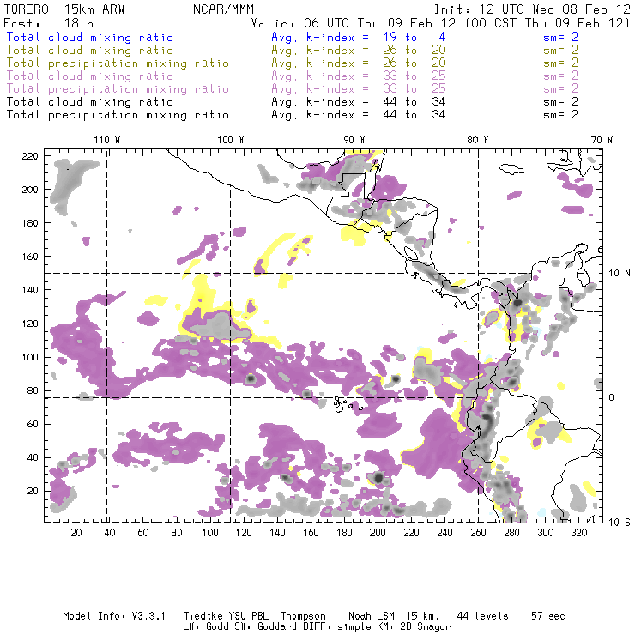Select the "260" tick on the horizontal axis
Image resolution: width=635 pixels, height=635 pixels.
click(x=478, y=533)
